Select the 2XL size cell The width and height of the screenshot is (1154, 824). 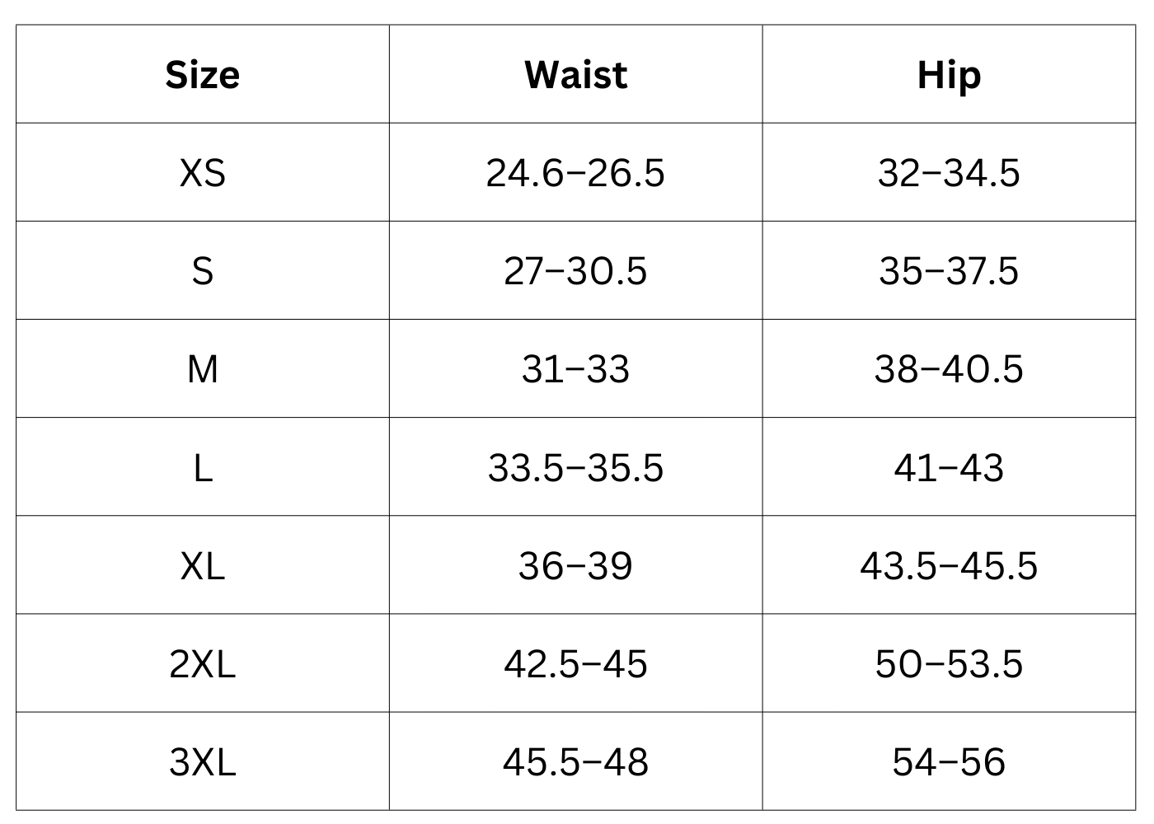coord(203,663)
